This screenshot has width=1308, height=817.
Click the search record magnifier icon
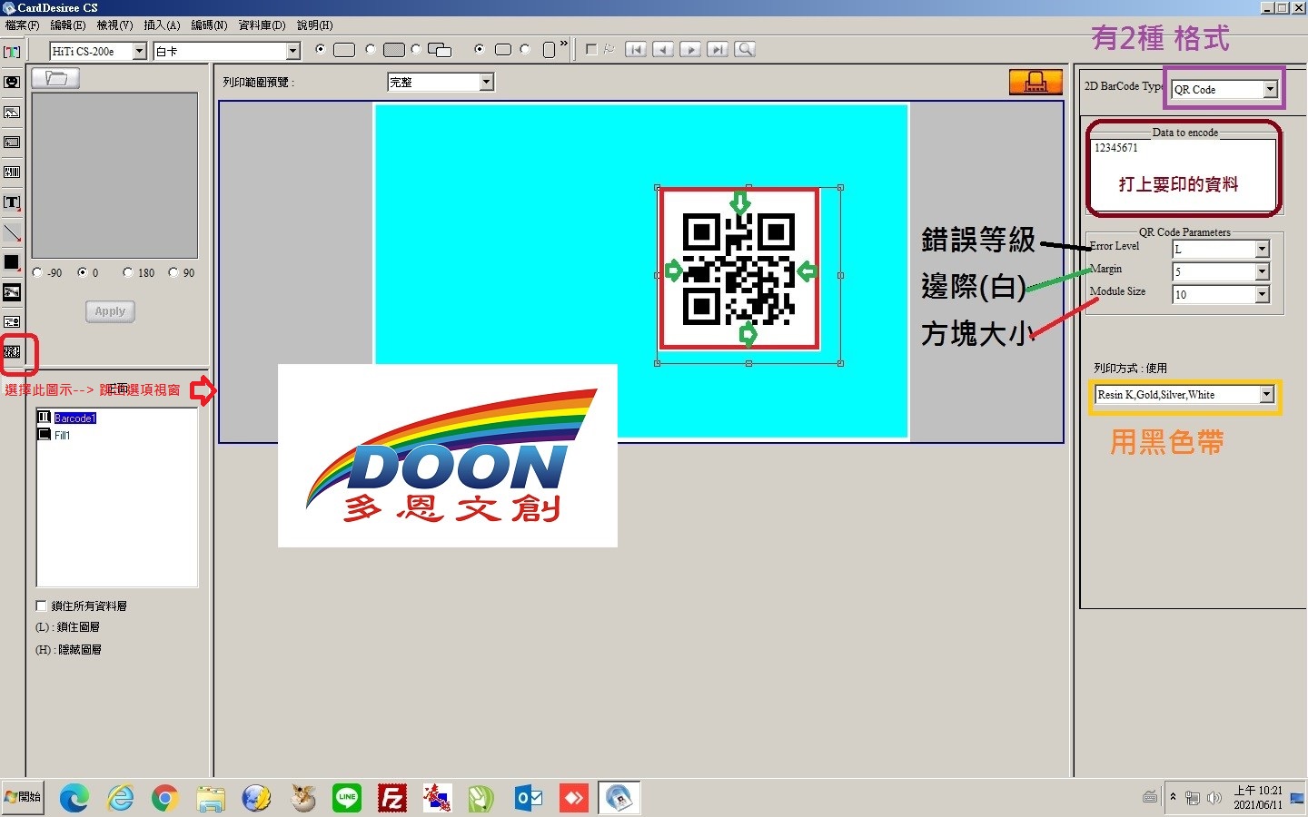point(745,50)
